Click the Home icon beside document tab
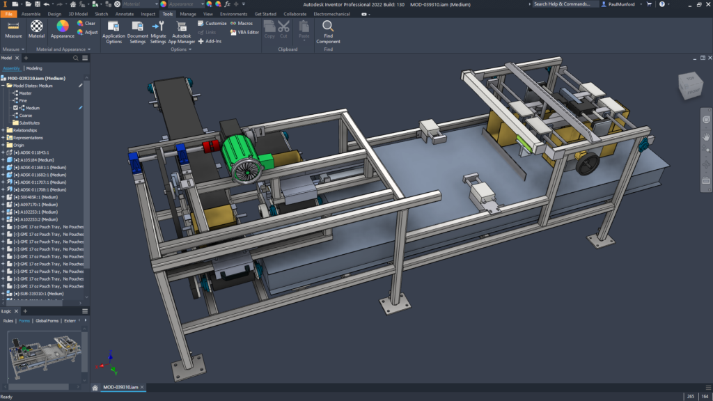This screenshot has width=713, height=401. pyautogui.click(x=95, y=386)
